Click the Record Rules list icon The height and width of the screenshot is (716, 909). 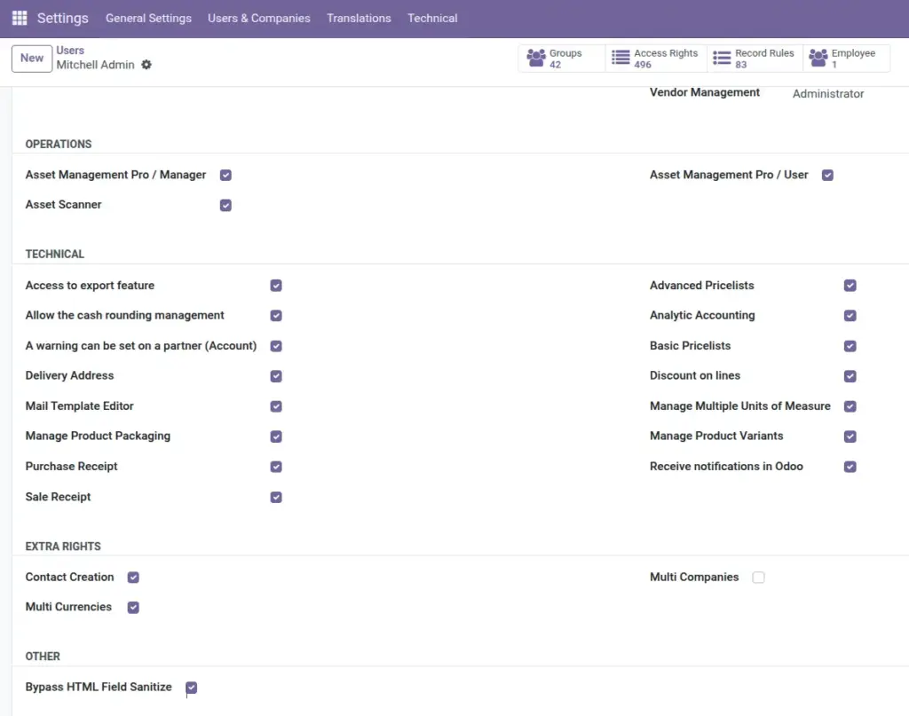pos(722,58)
